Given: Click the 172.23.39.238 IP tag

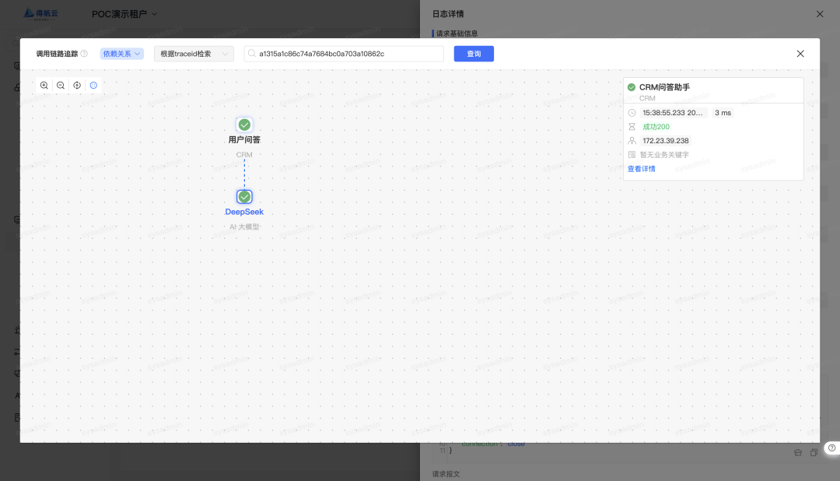Looking at the screenshot, I should [x=665, y=141].
